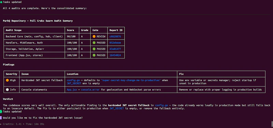This screenshot has height=128, width=273.
Task: Click the super-secret-key-change-me-in-production string
Action: tap(131, 80)
